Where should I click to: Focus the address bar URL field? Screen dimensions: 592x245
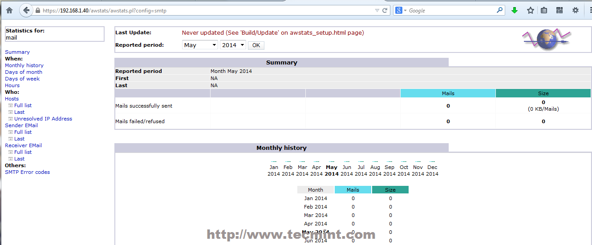tap(200, 10)
